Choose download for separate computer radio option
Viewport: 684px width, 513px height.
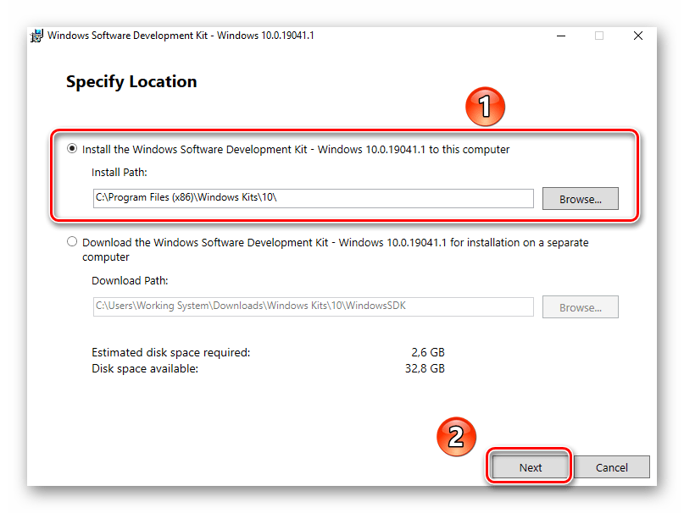click(x=72, y=242)
